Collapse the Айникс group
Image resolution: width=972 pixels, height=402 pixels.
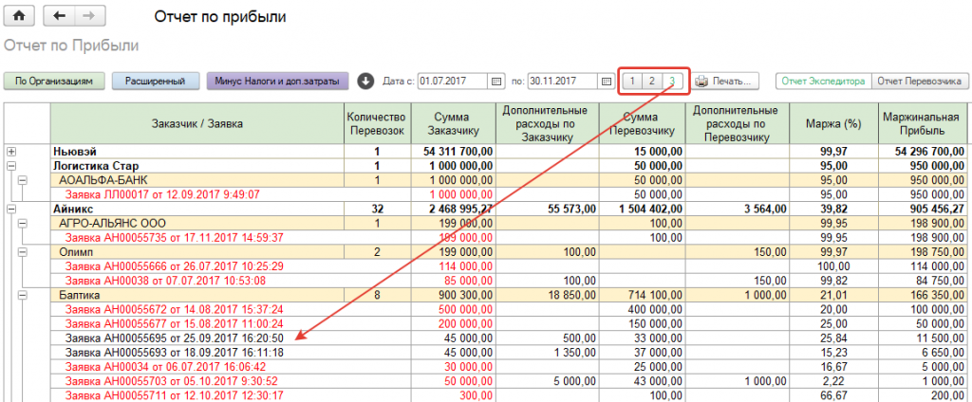11,210
